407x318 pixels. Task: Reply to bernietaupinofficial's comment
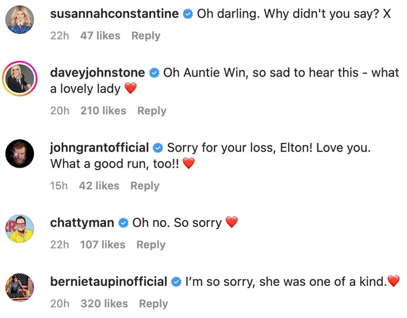tap(154, 304)
